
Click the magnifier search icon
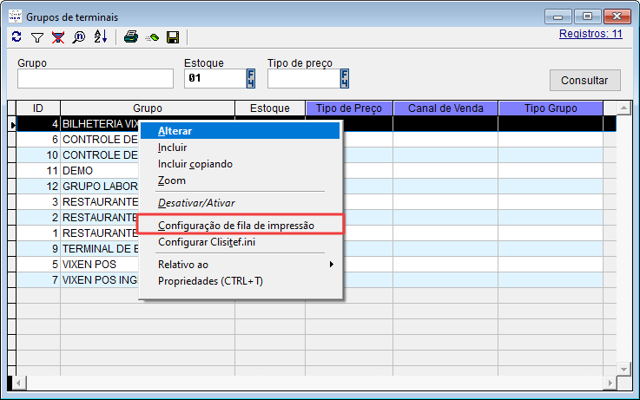pyautogui.click(x=79, y=37)
